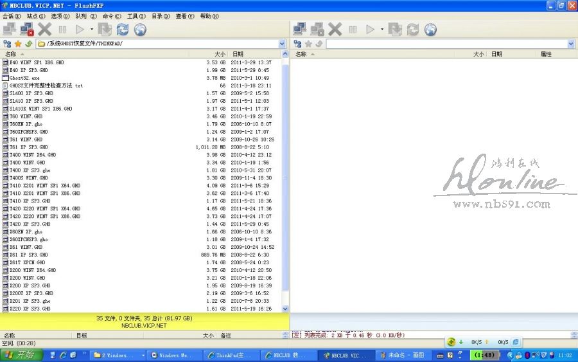Click the left pane favorites star icon
Image resolution: width=578 pixels, height=362 pixels.
(18, 44)
